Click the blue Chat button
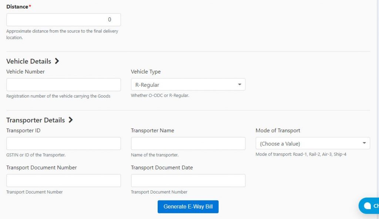Image resolution: width=379 pixels, height=219 pixels. [372, 206]
